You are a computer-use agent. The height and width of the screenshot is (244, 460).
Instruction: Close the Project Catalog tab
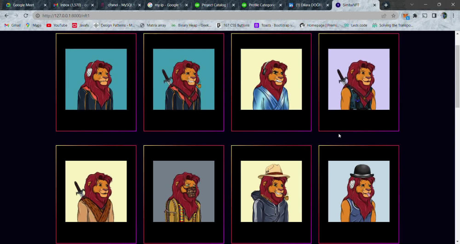[234, 5]
